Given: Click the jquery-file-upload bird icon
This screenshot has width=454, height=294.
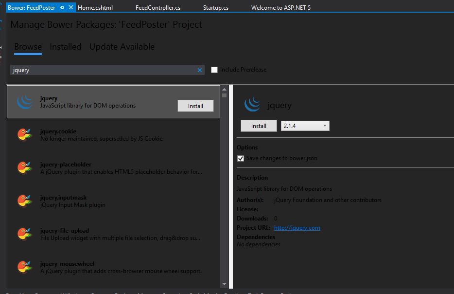Looking at the screenshot, I should tap(24, 234).
